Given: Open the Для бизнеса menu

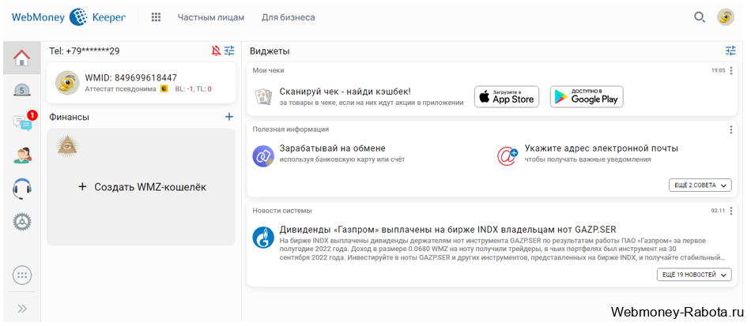Looking at the screenshot, I should pyautogui.click(x=289, y=17).
